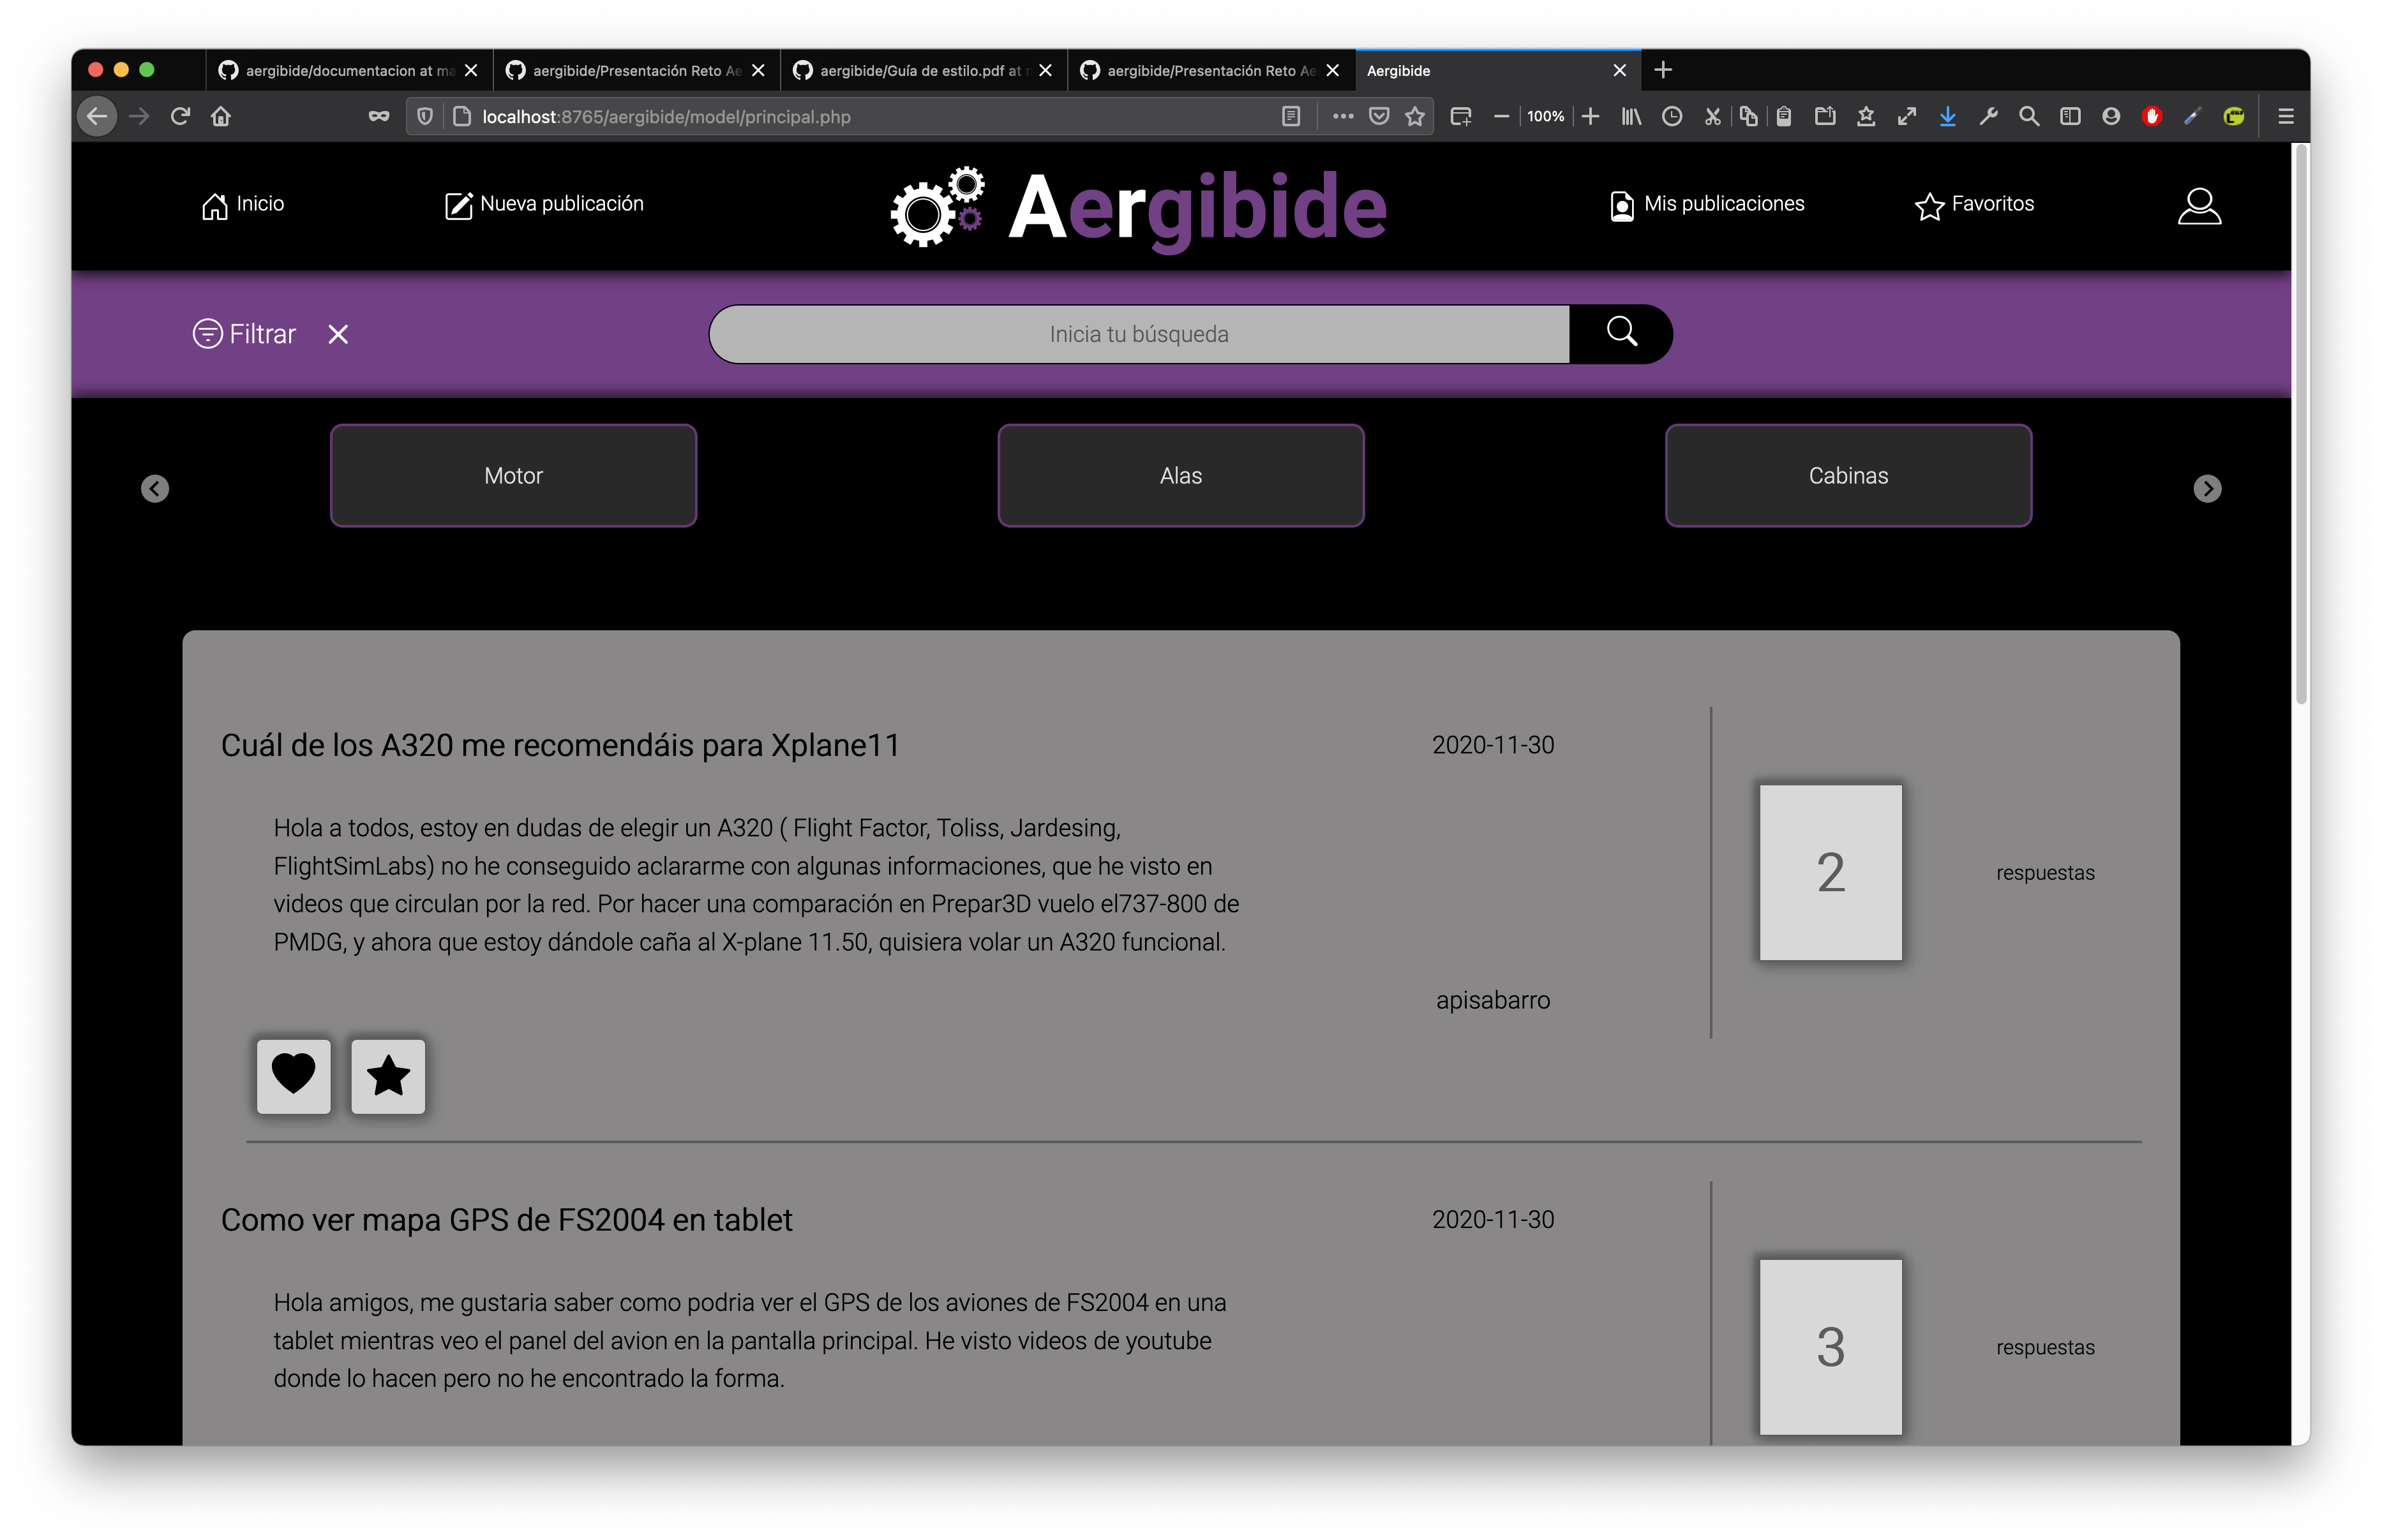Viewport: 2382px width, 1540px height.
Task: Open Firefox hamburger menu
Action: click(x=2286, y=117)
